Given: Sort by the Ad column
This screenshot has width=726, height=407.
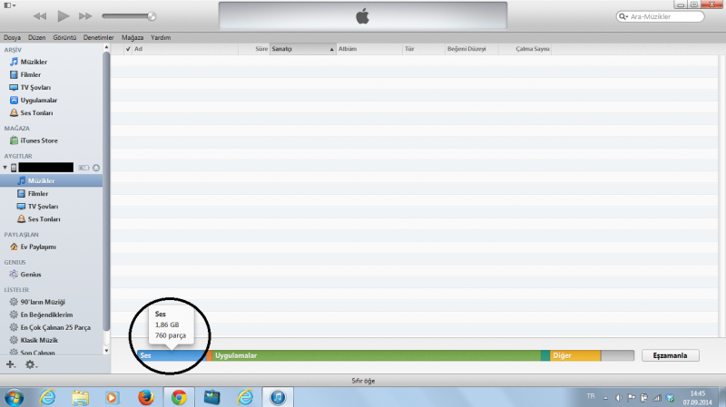Looking at the screenshot, I should [185, 49].
